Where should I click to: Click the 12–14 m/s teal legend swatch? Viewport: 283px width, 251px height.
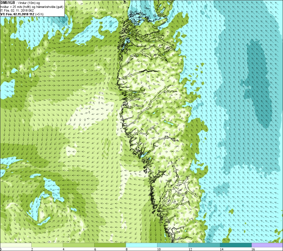(204, 245)
